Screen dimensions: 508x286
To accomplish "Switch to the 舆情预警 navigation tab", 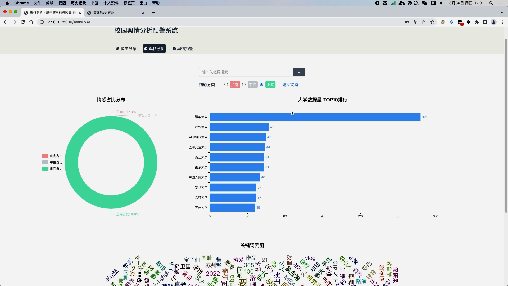I will click(x=183, y=49).
